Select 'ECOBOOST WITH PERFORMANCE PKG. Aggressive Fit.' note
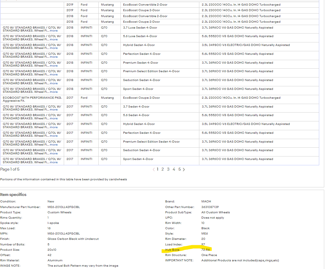 click(32, 99)
